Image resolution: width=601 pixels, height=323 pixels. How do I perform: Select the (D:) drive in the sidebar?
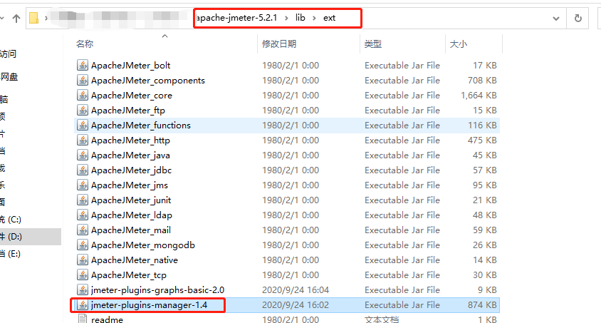coord(30,237)
